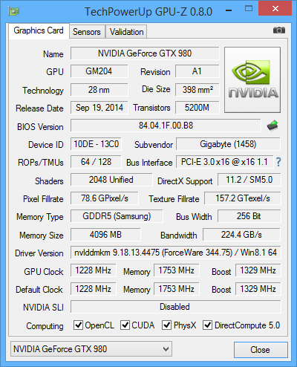Image resolution: width=297 pixels, height=367 pixels.
Task: Click the NVIDIA logo image
Action: pos(252,79)
